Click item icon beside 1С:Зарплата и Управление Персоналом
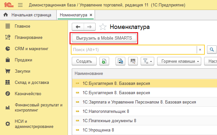217x135 pixels. [78, 102]
